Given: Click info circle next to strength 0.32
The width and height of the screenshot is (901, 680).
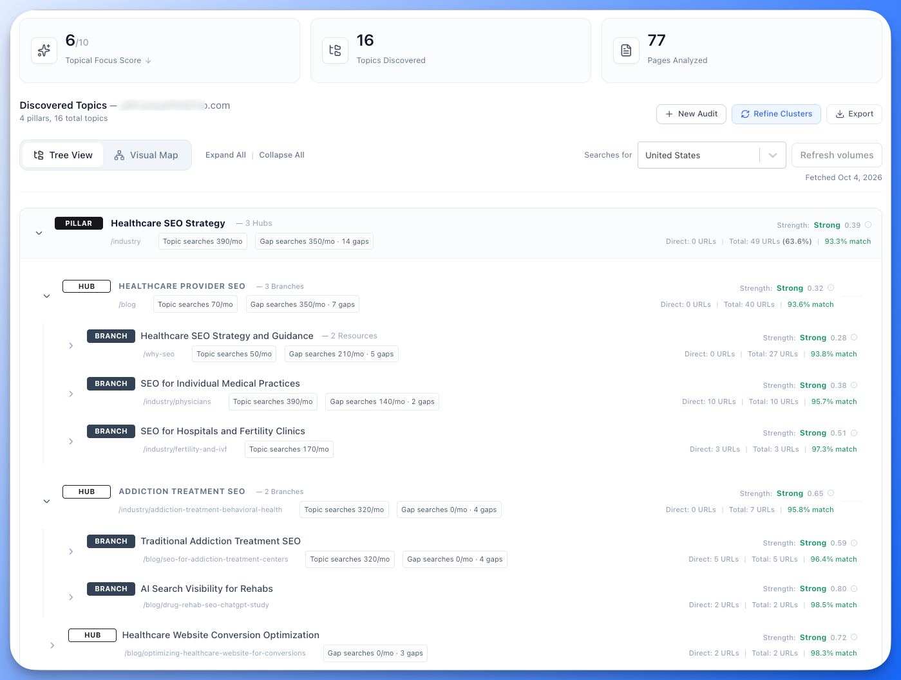Looking at the screenshot, I should [831, 288].
